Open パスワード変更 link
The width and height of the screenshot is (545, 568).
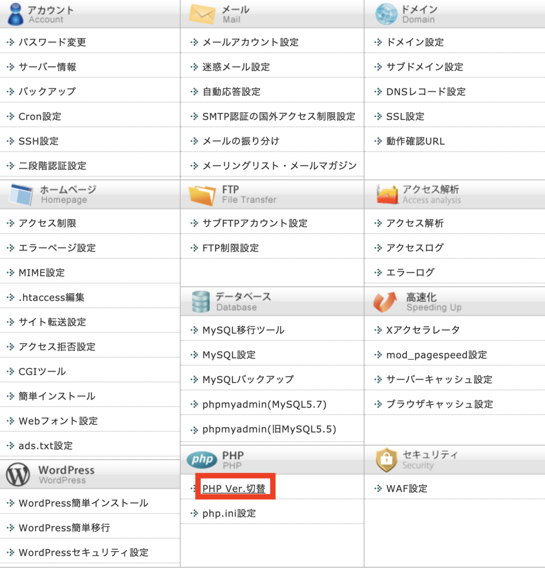click(x=52, y=42)
